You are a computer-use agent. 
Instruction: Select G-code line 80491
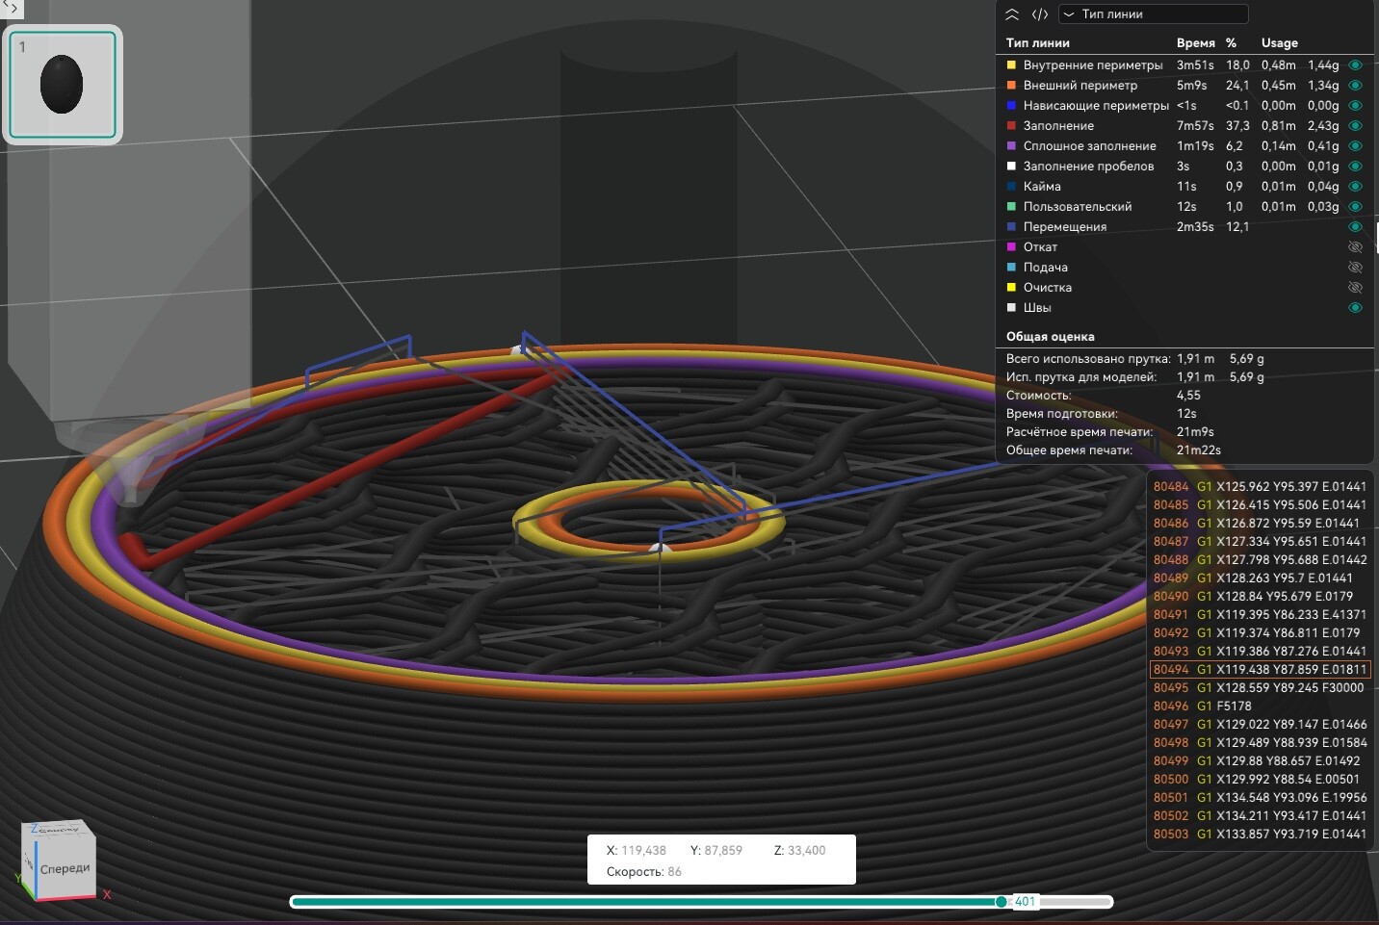(1260, 615)
